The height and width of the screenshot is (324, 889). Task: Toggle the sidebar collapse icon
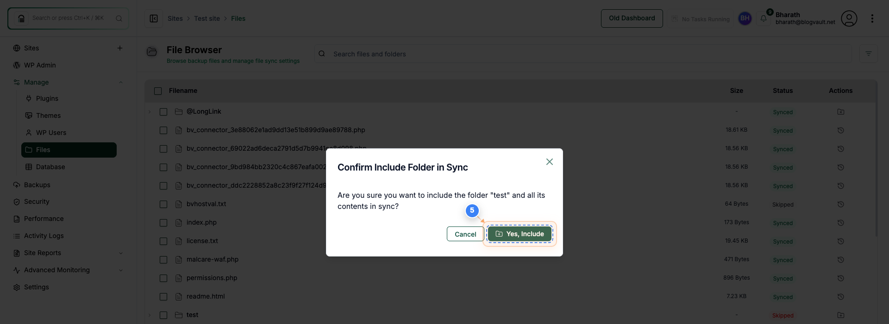pos(154,18)
